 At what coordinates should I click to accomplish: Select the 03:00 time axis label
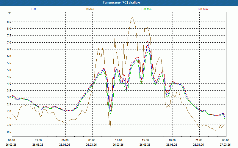coord(38,140)
